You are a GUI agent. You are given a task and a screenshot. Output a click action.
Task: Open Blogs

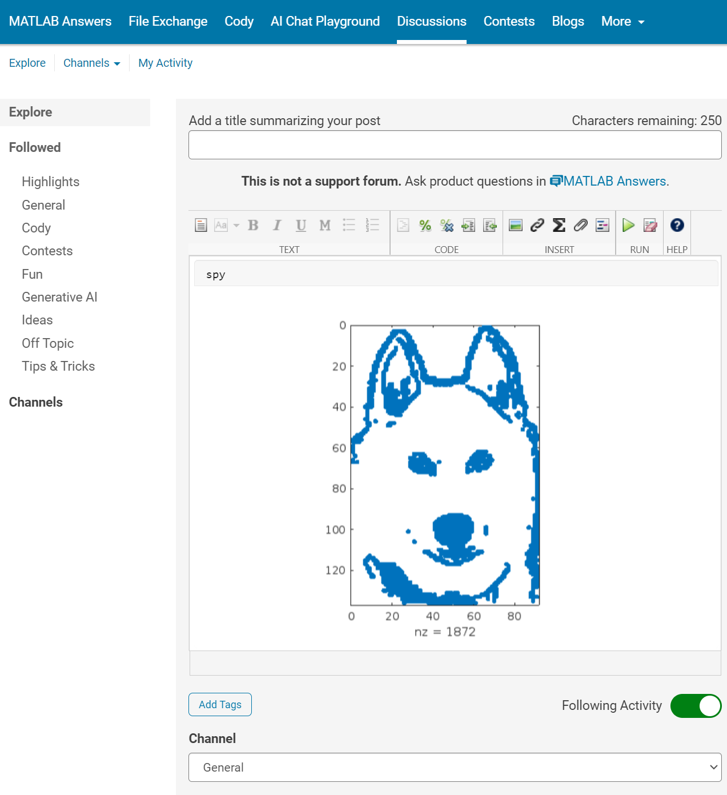point(568,21)
